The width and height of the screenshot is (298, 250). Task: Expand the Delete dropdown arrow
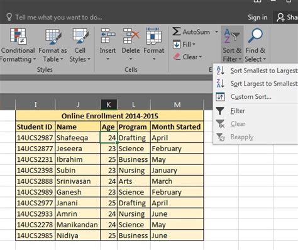131,59
